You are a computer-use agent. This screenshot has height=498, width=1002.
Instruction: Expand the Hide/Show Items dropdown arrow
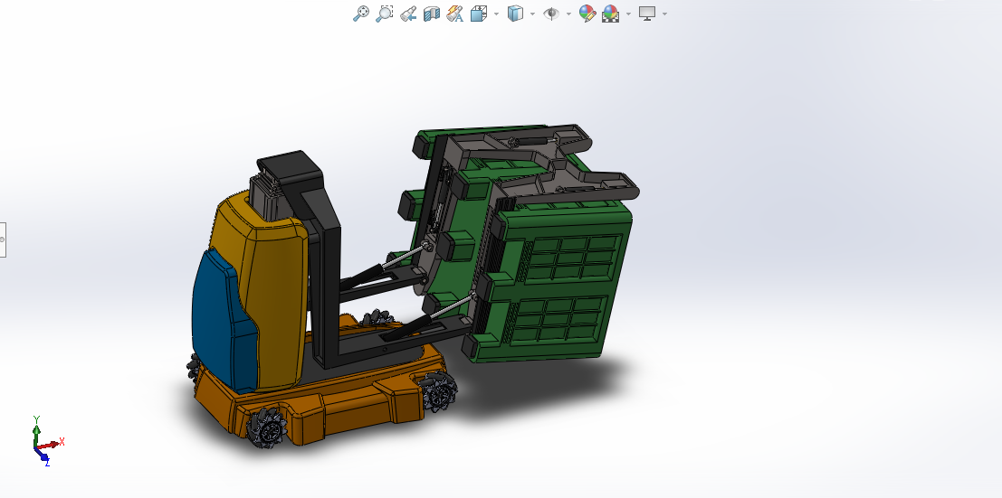click(x=568, y=14)
